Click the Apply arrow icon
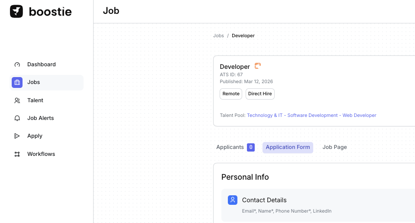The width and height of the screenshot is (415, 223). point(17,136)
